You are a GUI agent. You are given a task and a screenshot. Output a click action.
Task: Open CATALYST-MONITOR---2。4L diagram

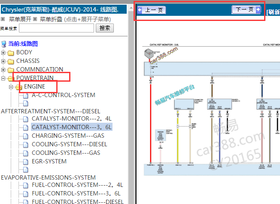pyautogui.click(x=72, y=118)
